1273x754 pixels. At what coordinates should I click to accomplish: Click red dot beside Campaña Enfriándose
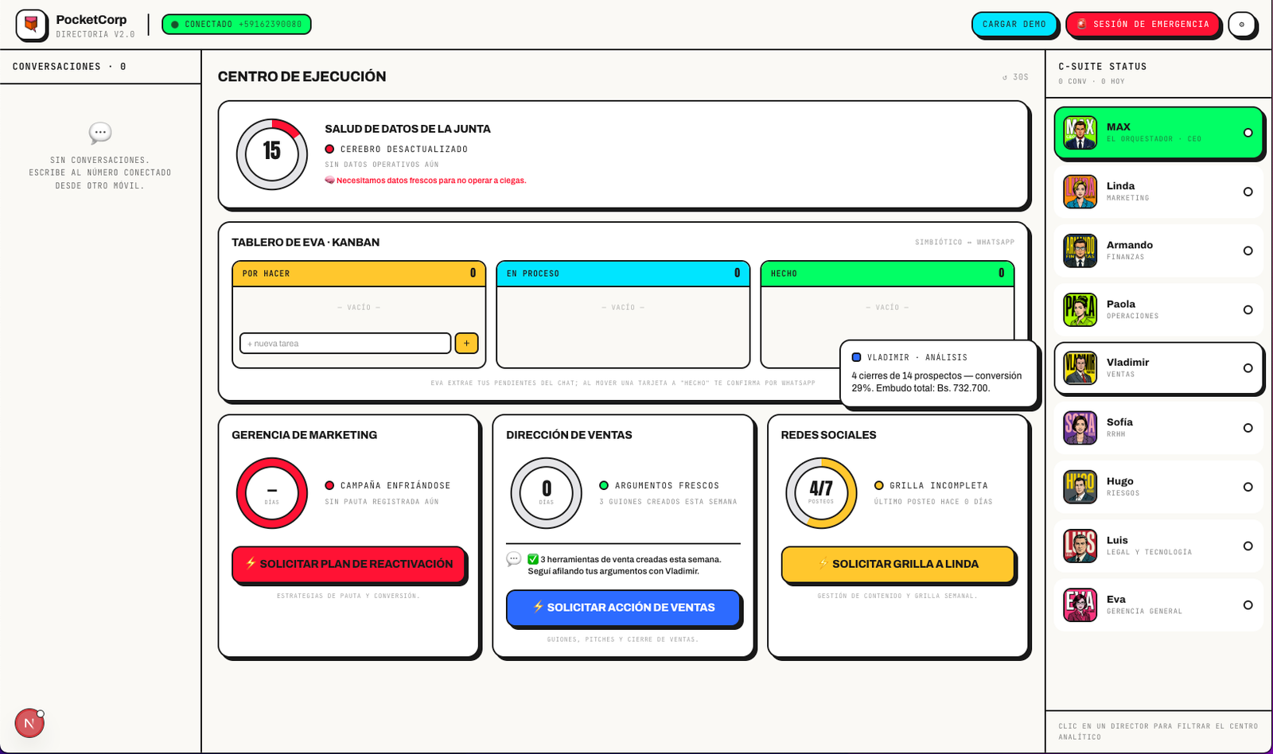pyautogui.click(x=329, y=485)
